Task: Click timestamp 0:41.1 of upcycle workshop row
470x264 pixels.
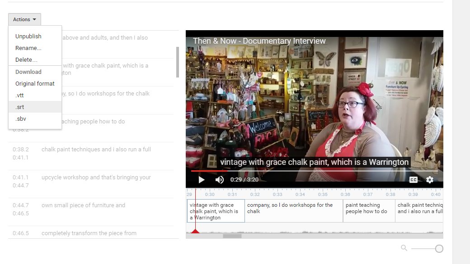Action: (21, 178)
